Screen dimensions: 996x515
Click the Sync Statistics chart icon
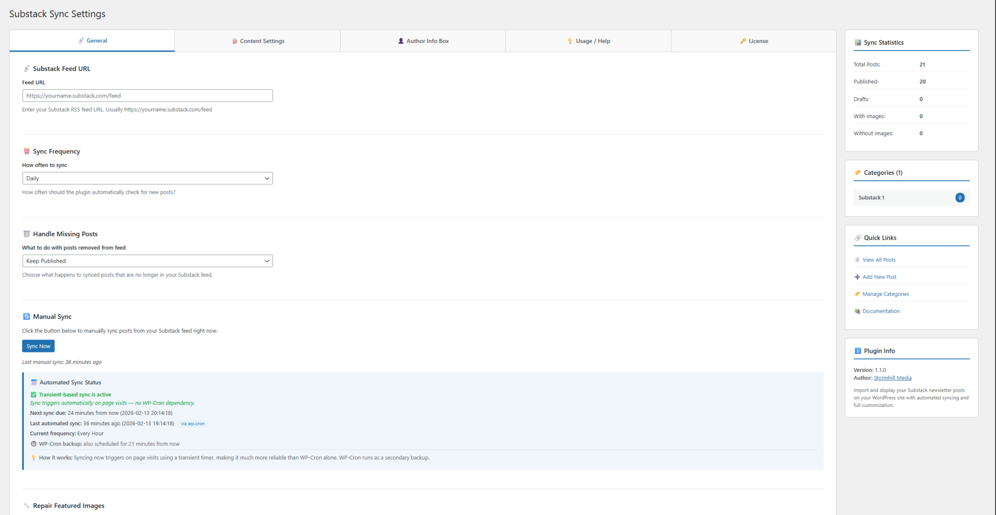coord(858,43)
